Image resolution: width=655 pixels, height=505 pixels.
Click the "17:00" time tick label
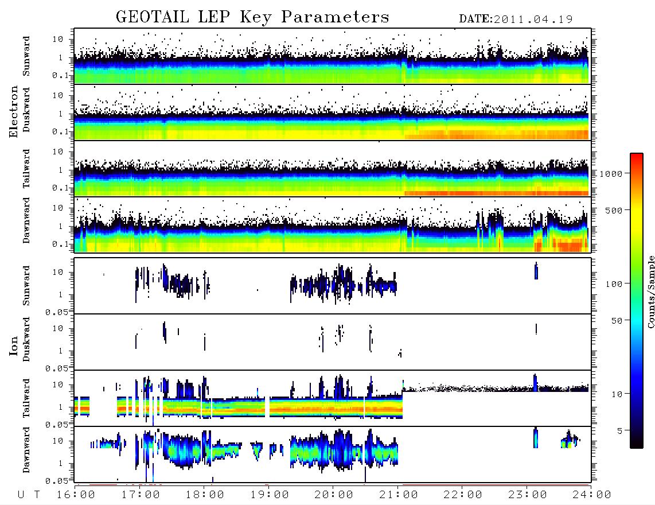pyautogui.click(x=141, y=495)
